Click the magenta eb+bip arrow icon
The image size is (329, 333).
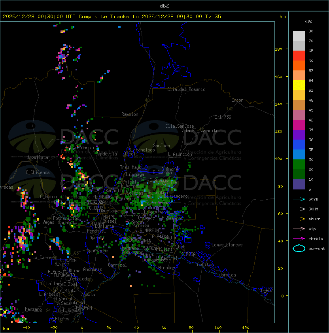[x=299, y=239]
